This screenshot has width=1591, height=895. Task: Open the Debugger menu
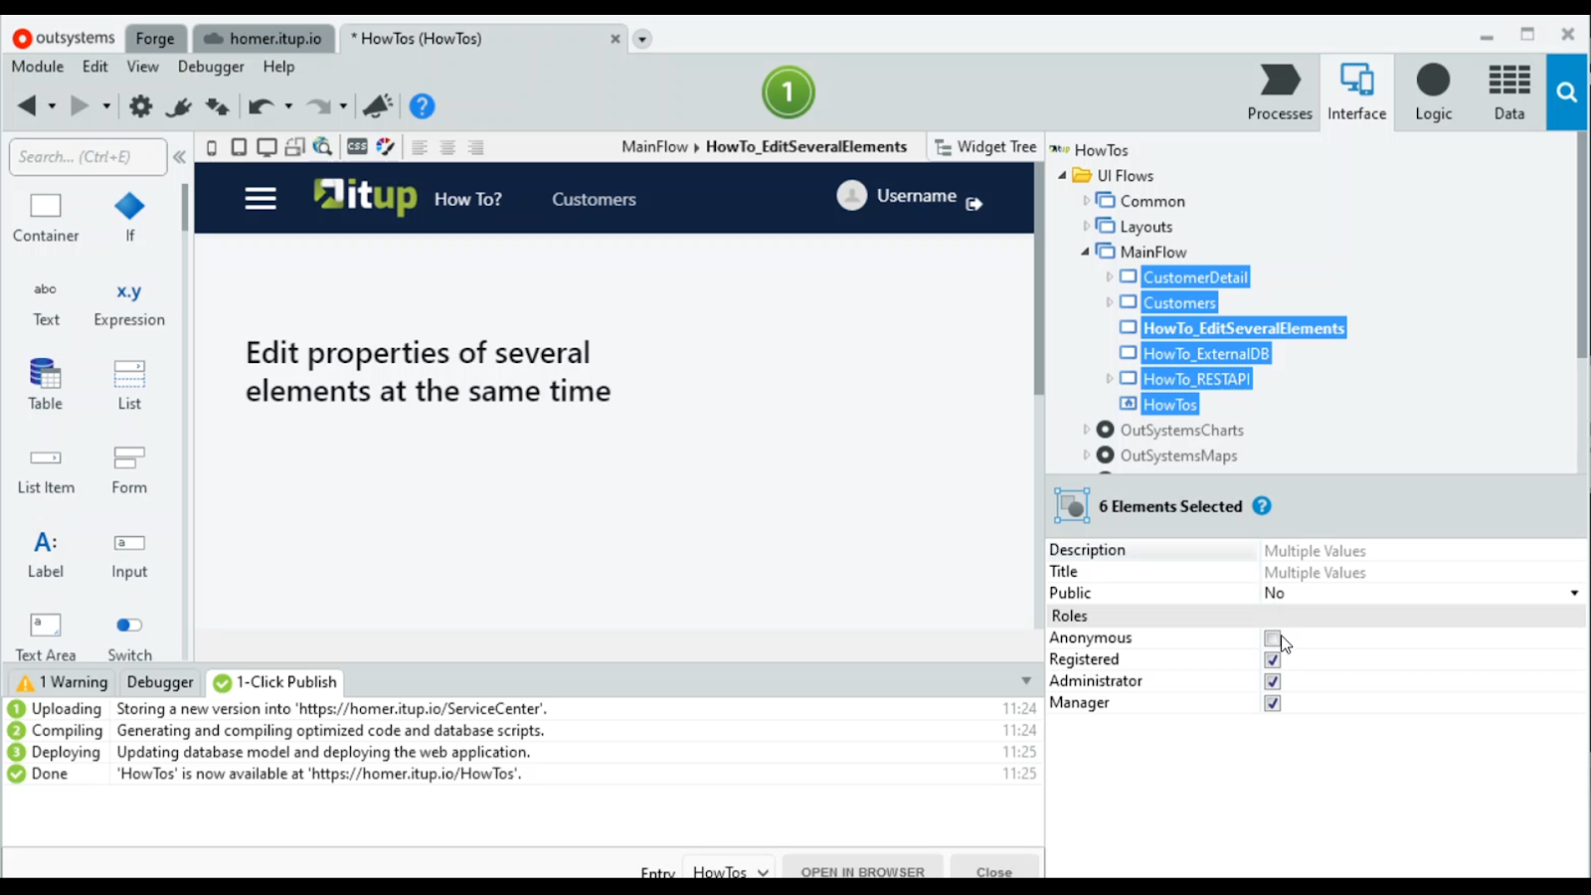pyautogui.click(x=211, y=67)
